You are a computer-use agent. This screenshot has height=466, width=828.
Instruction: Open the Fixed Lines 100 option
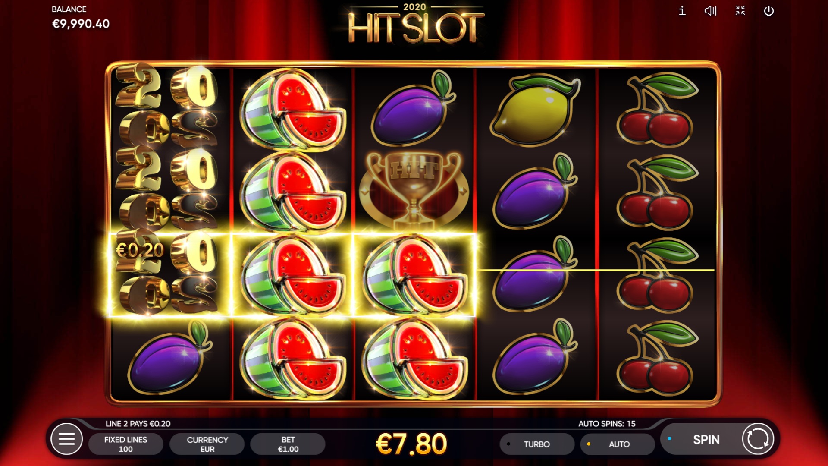click(x=125, y=444)
